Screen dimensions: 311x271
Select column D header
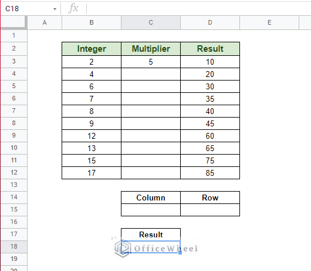coord(210,23)
